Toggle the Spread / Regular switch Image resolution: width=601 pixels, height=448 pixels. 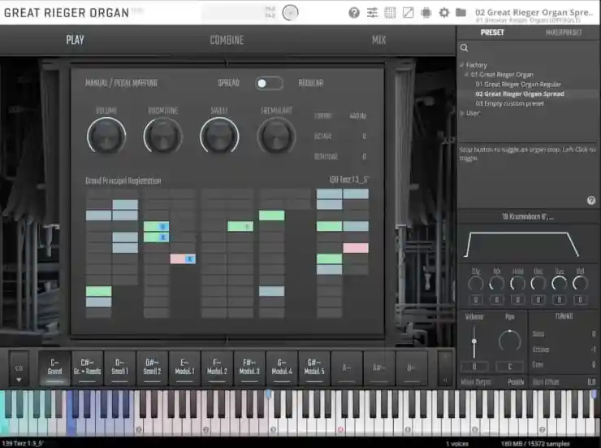coord(269,83)
